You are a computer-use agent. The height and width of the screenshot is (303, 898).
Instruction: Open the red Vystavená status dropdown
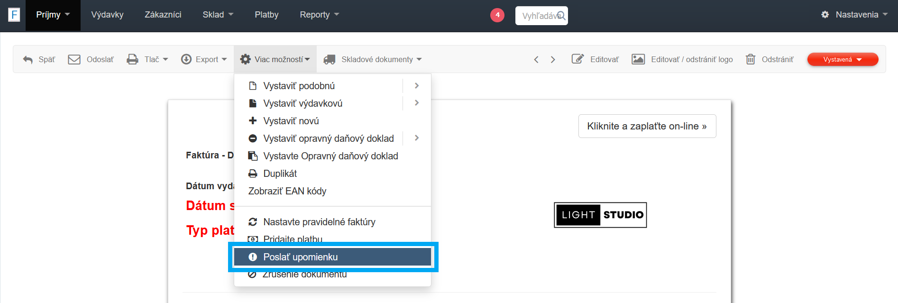843,59
